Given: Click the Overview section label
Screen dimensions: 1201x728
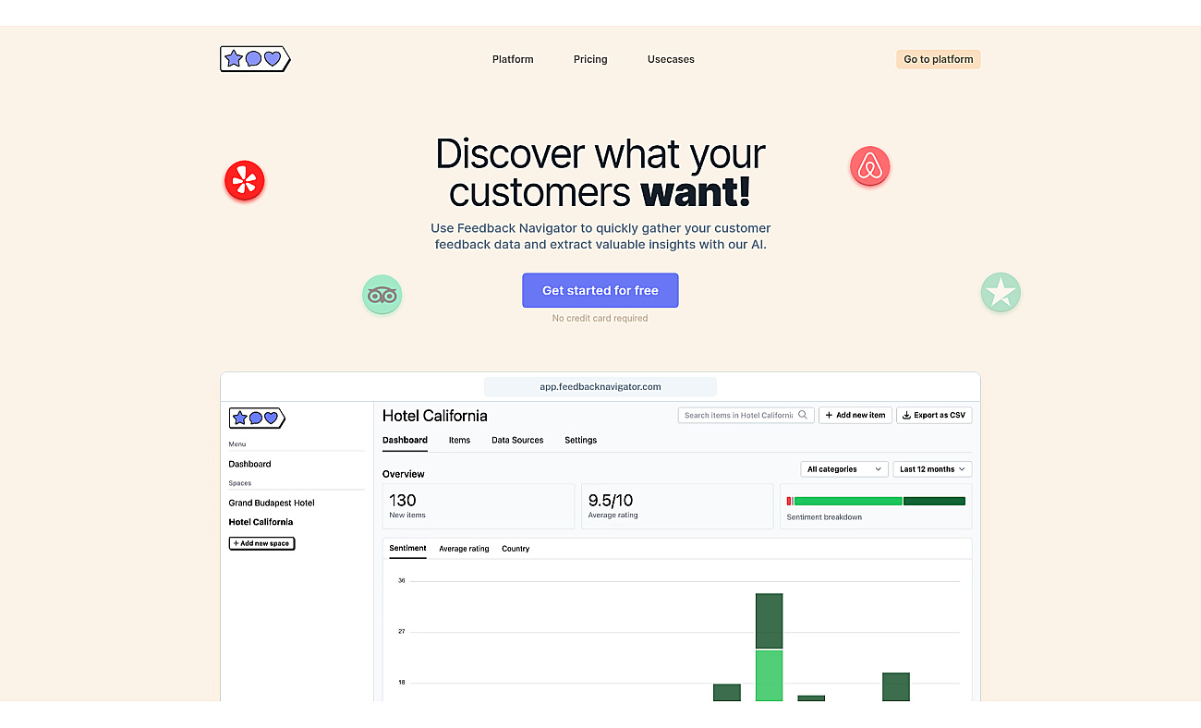Looking at the screenshot, I should (x=404, y=474).
